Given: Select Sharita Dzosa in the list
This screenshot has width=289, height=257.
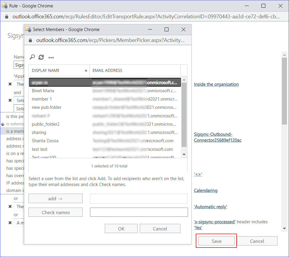Looking at the screenshot, I should coord(45,141).
